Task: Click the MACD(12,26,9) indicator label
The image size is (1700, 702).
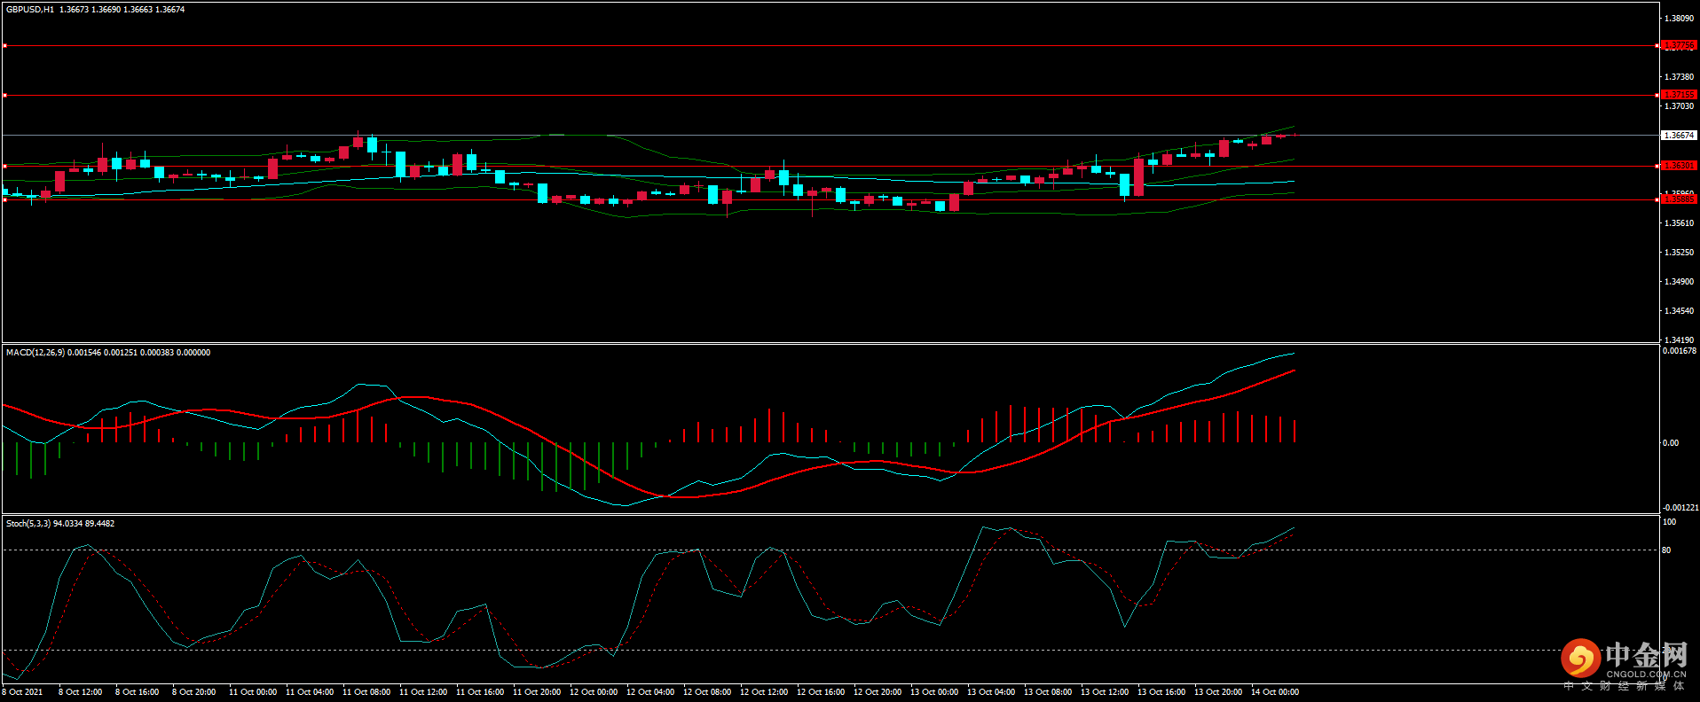Action: click(35, 353)
